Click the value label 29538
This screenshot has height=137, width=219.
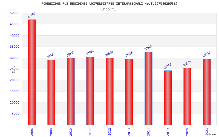[x=129, y=54]
